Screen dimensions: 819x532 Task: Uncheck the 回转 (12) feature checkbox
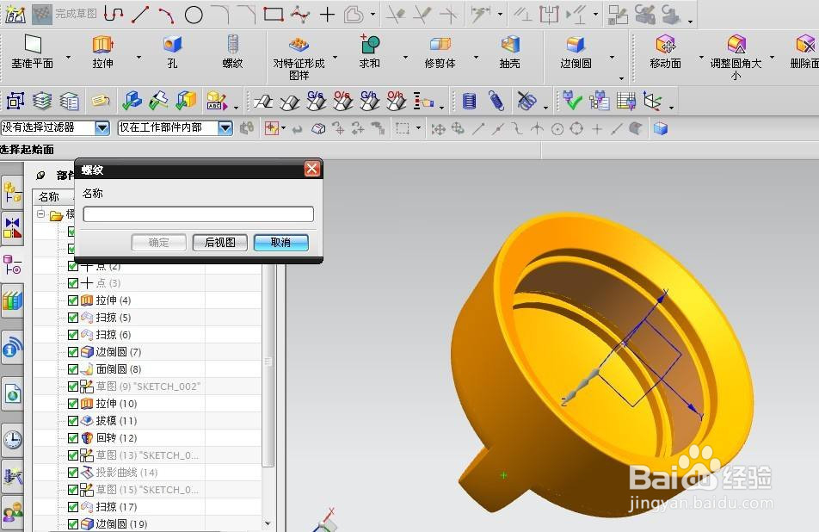click(x=73, y=438)
